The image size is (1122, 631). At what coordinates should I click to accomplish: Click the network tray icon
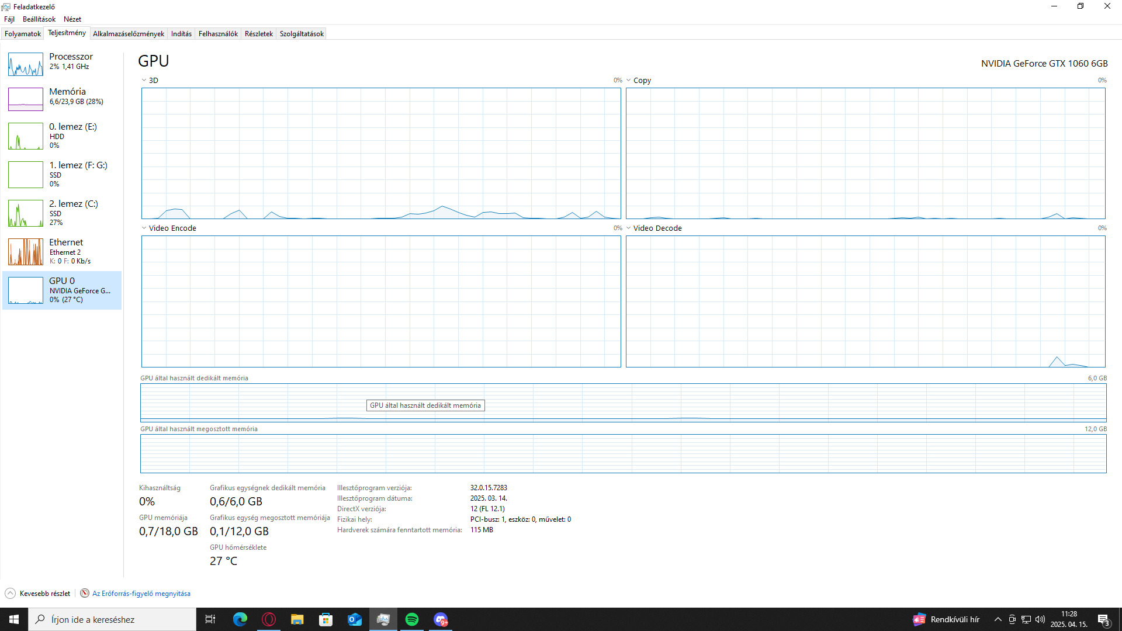pos(1026,619)
